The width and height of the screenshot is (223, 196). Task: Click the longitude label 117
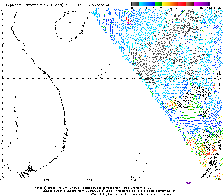coord(177,180)
